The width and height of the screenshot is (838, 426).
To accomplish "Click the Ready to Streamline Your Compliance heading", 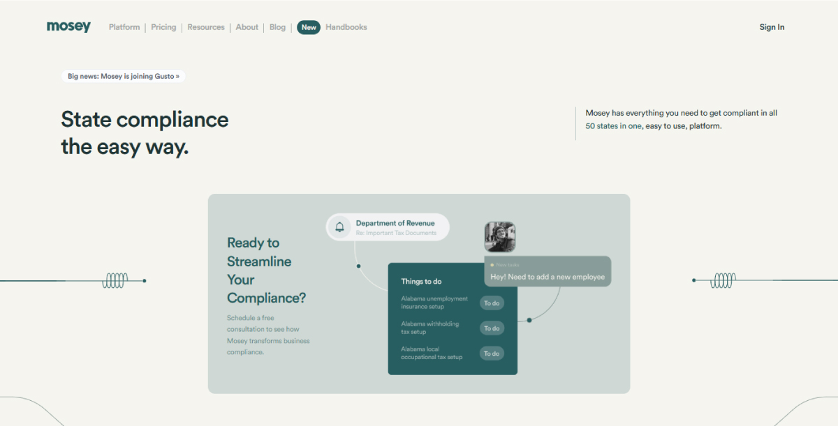I will (x=266, y=271).
